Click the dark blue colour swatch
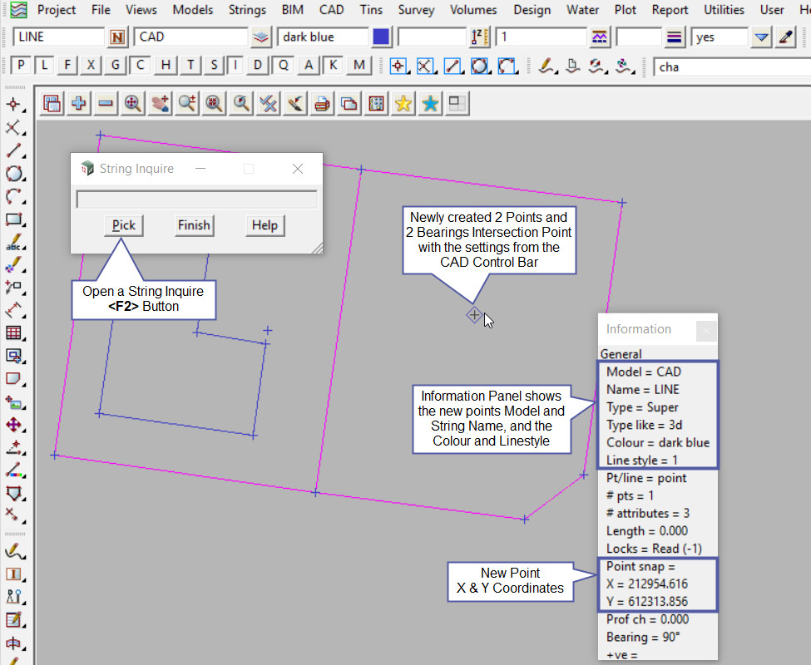Screen dimensions: 811x665 tap(381, 37)
